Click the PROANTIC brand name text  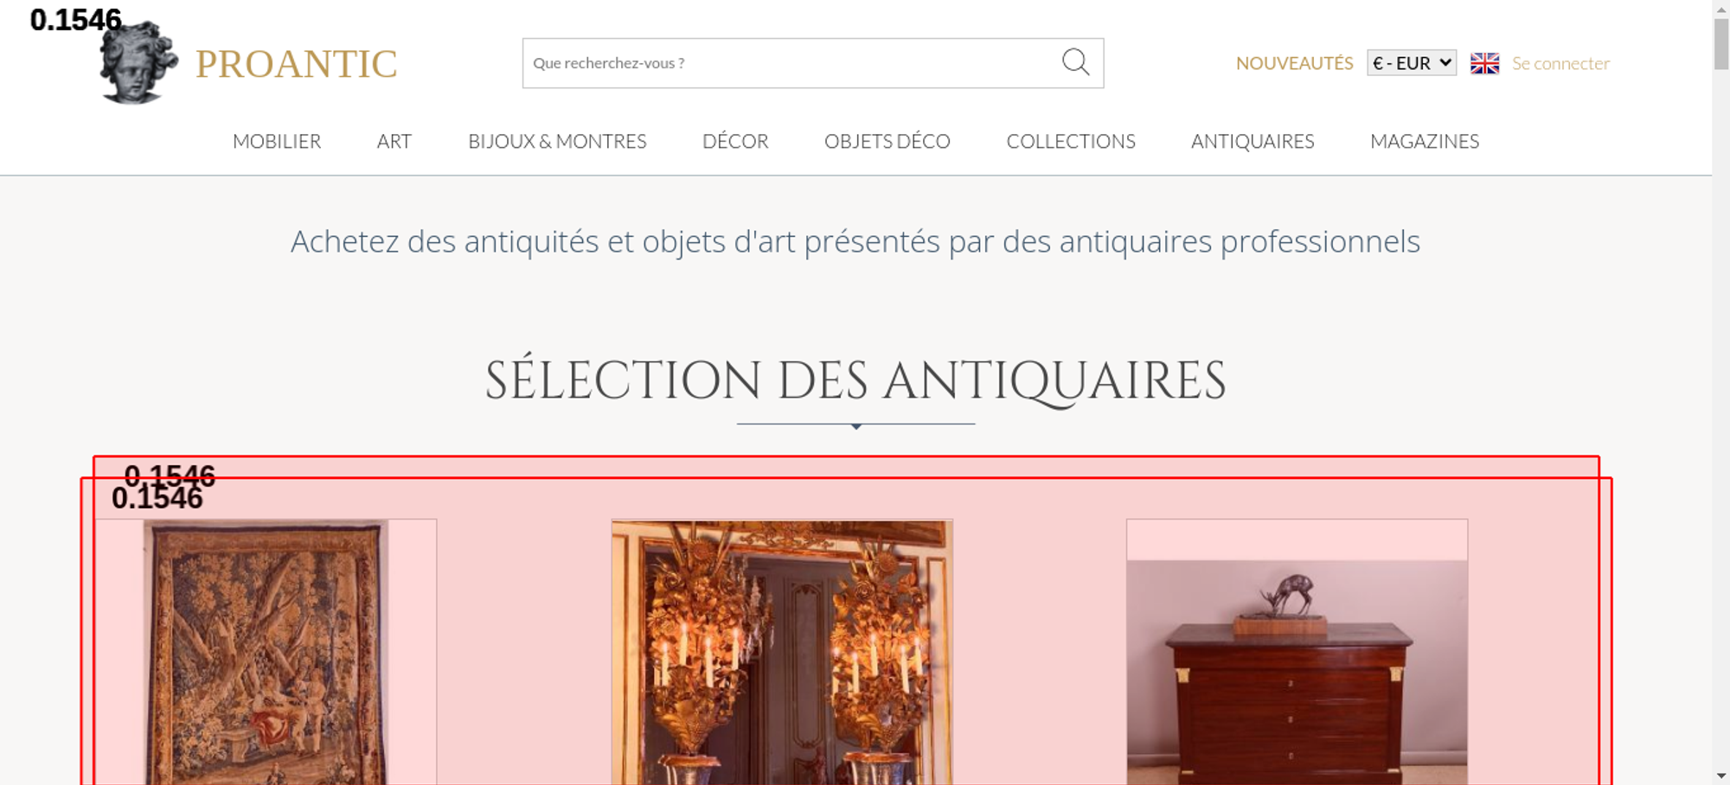(297, 64)
